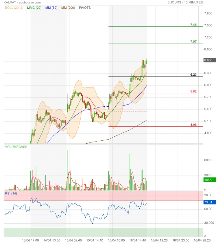Select the 5 JOURS - 10 MINUTES period label
This screenshot has height=243, width=216.
[x=185, y=2]
